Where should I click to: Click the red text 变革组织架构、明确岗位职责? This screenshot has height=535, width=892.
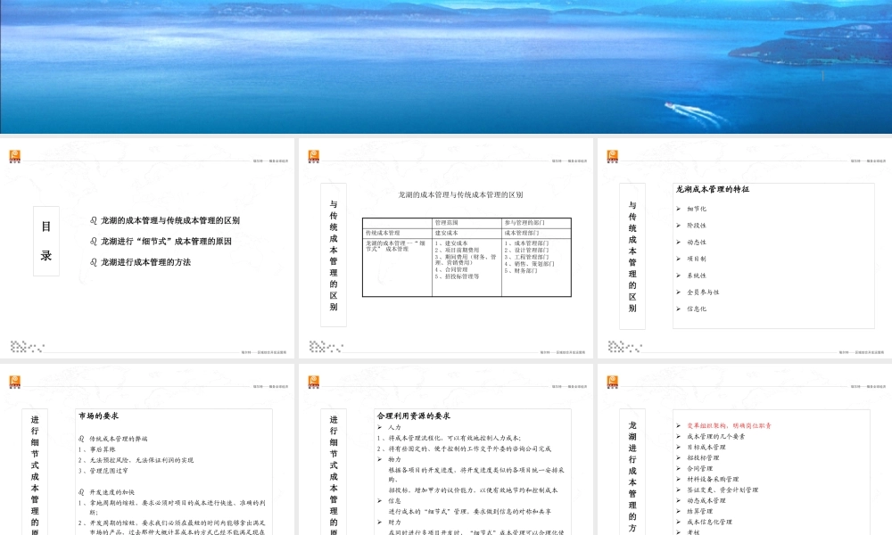pos(729,426)
